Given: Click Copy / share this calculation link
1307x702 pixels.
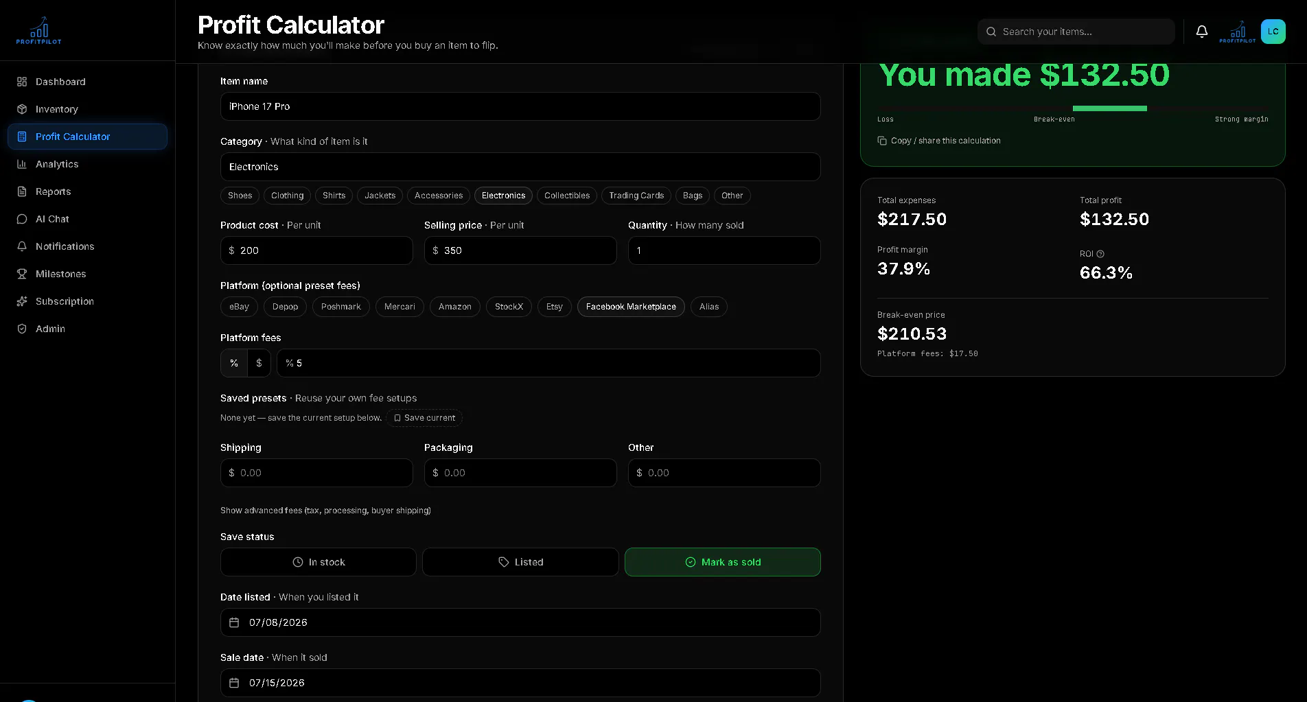Looking at the screenshot, I should [x=939, y=141].
